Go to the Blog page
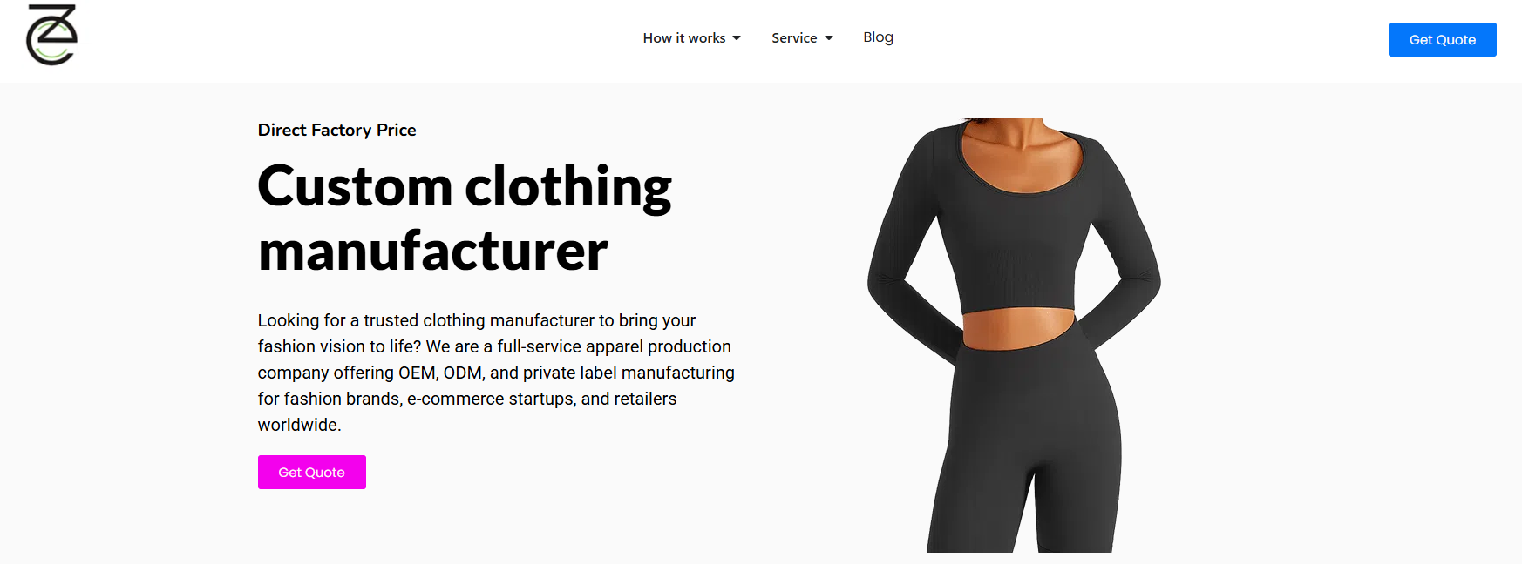The image size is (1522, 564). click(878, 37)
